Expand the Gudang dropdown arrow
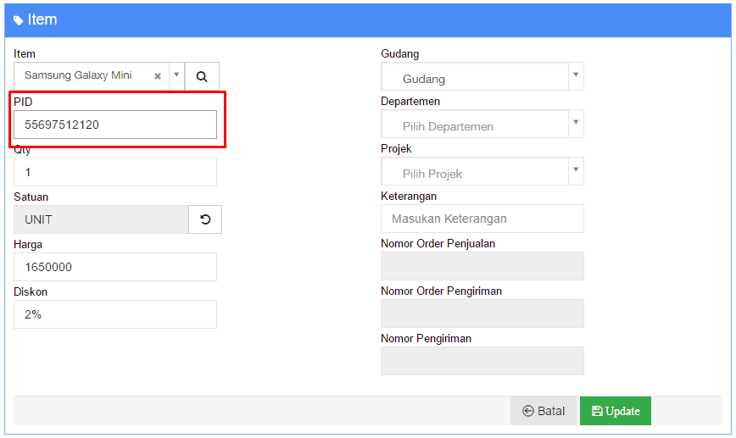The width and height of the screenshot is (736, 438). [576, 75]
